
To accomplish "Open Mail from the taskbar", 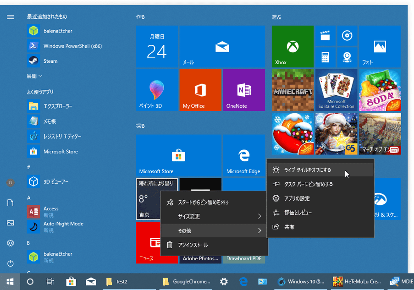I will pyautogui.click(x=91, y=282).
